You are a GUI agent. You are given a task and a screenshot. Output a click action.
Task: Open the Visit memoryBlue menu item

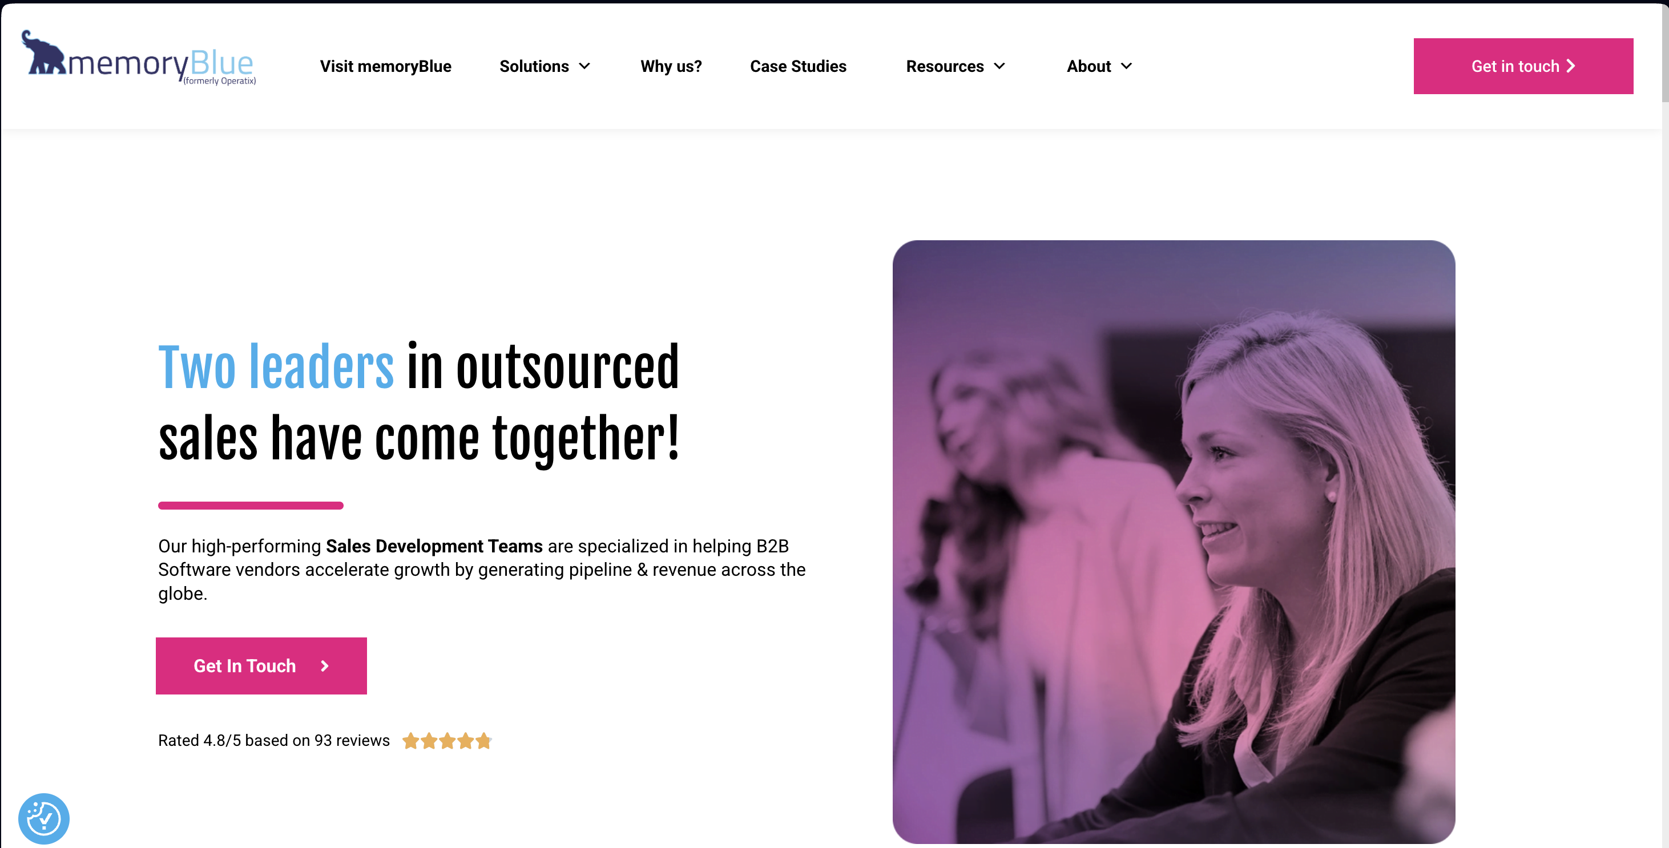pyautogui.click(x=385, y=66)
